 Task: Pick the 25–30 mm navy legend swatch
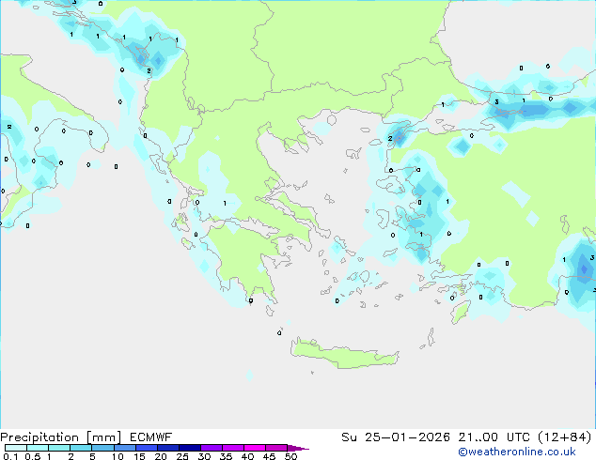(189, 448)
